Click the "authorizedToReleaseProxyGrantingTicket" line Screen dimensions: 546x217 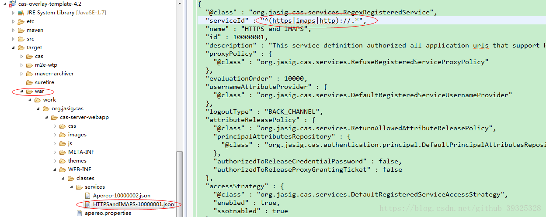click(308, 170)
